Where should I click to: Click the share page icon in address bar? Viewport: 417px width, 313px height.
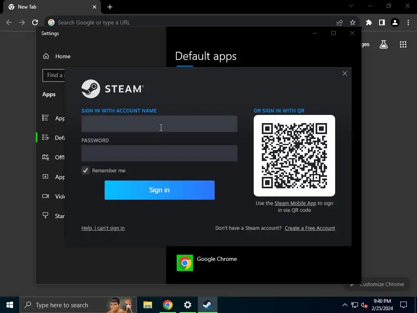pyautogui.click(x=340, y=23)
